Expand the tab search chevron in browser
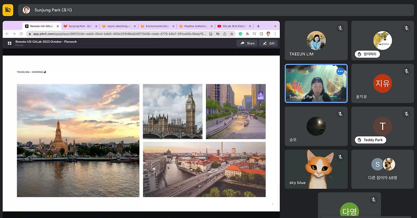 coord(275,26)
